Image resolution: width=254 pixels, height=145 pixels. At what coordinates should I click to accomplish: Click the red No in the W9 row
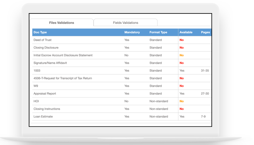click(x=182, y=86)
